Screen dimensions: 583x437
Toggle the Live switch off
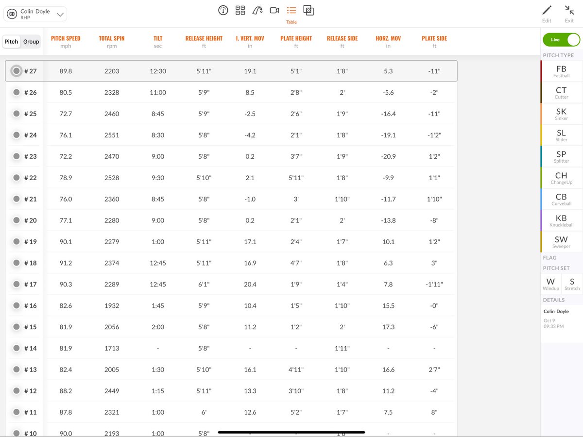[x=561, y=40]
